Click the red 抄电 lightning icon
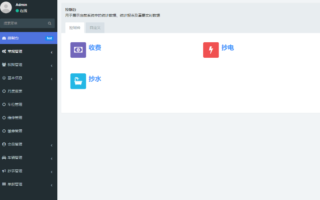 click(x=211, y=50)
